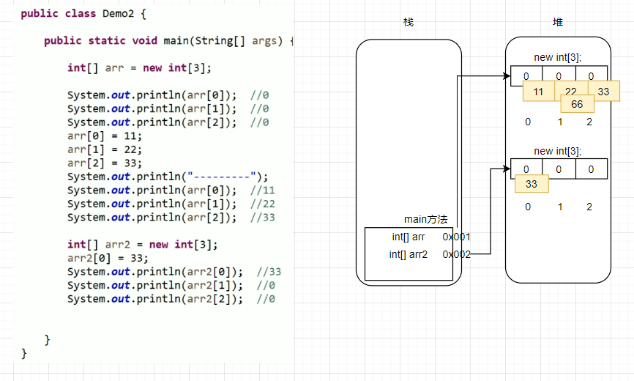Click the lower new int[3]; heap label

pos(558,151)
